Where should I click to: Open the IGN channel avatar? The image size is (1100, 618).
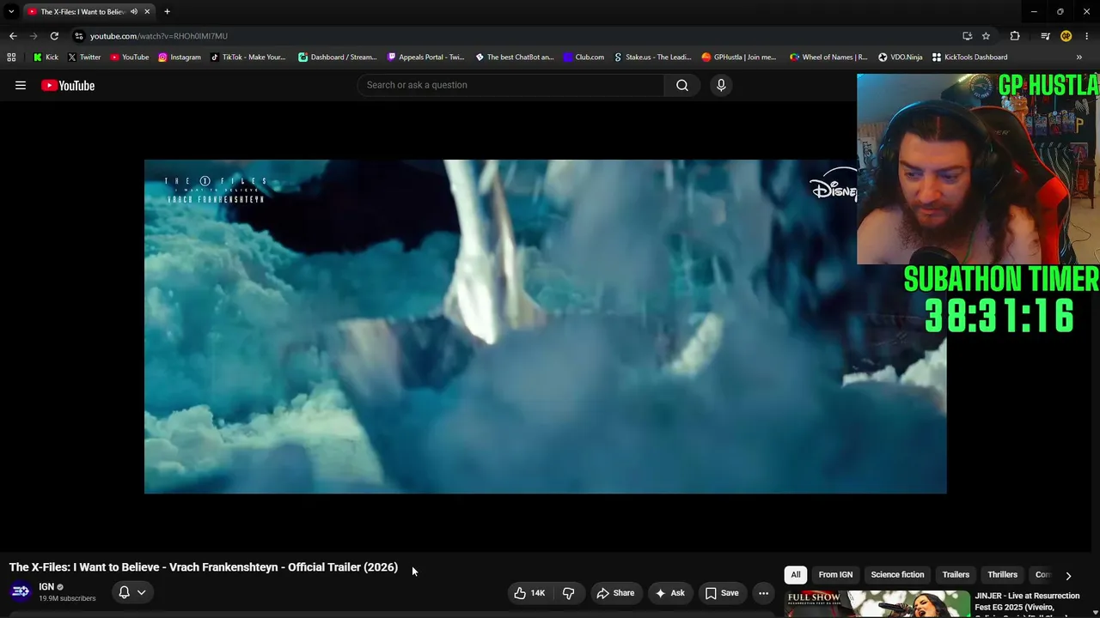tap(21, 591)
